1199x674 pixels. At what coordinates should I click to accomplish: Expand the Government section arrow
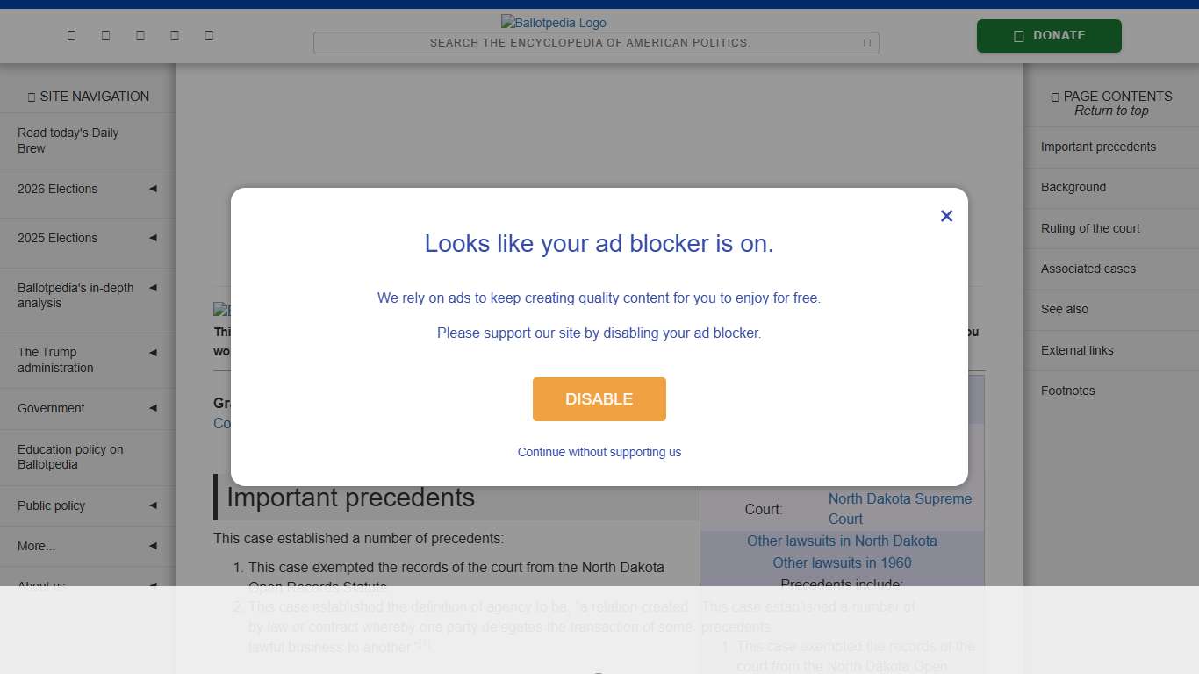[x=153, y=408]
